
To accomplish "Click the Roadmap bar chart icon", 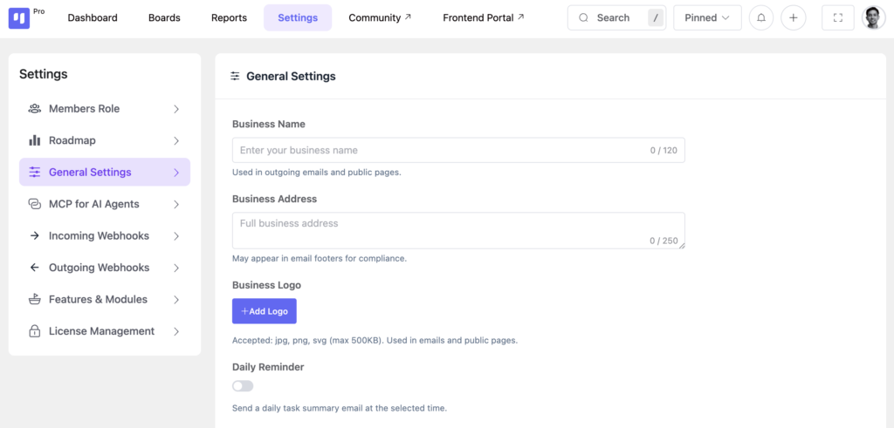I will point(35,140).
